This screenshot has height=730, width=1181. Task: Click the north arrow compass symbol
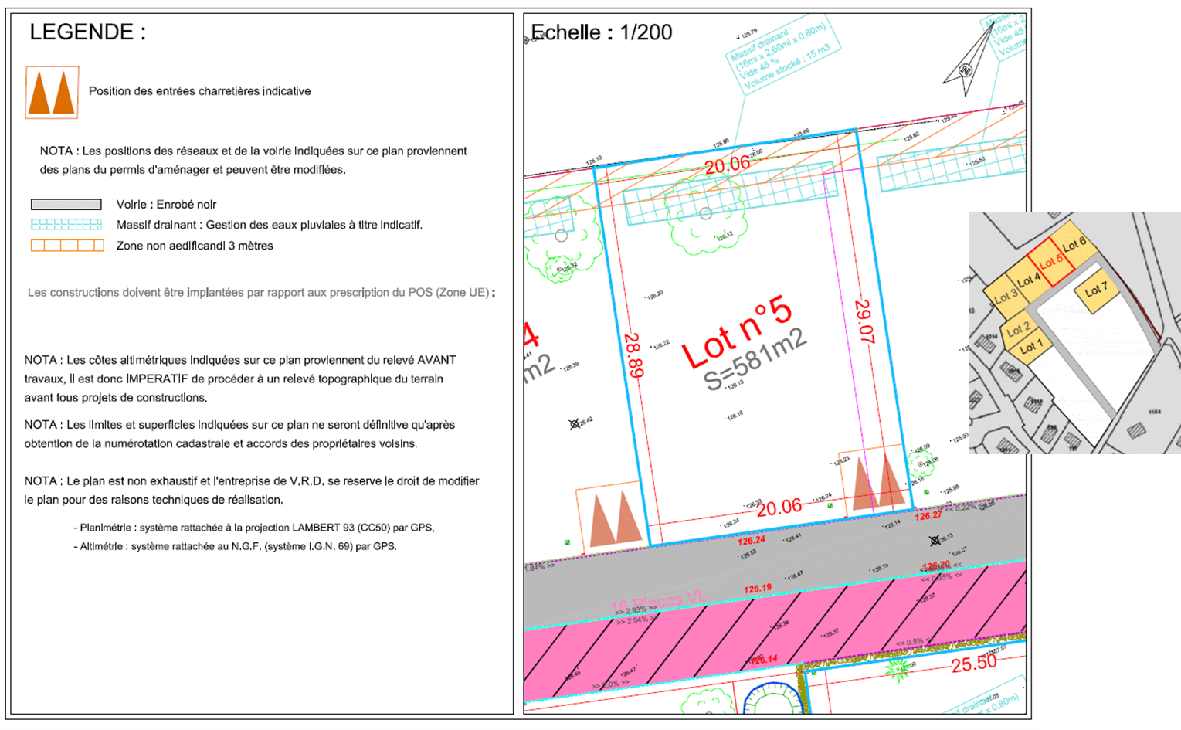[969, 60]
